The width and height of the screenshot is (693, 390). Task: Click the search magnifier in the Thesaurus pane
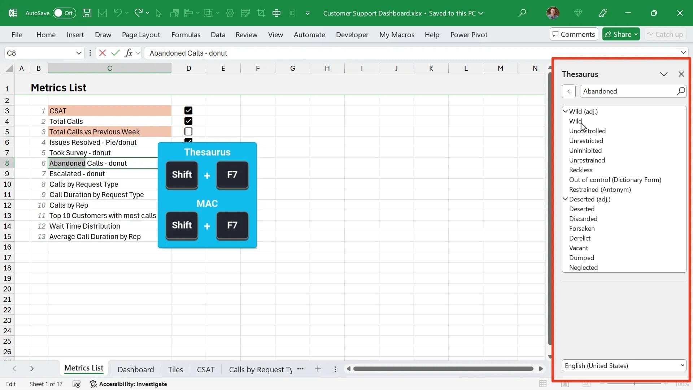pos(681,91)
